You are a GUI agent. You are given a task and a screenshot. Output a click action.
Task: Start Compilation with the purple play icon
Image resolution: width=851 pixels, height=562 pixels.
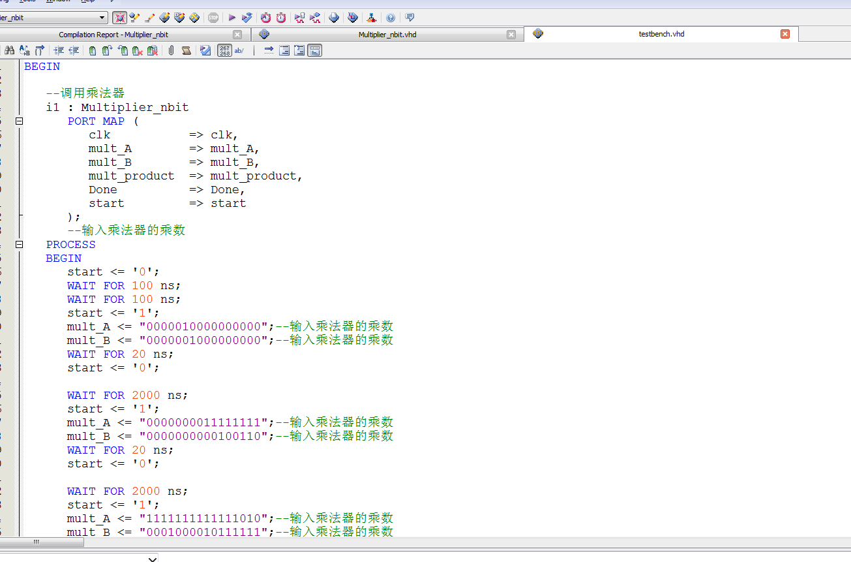coord(231,18)
